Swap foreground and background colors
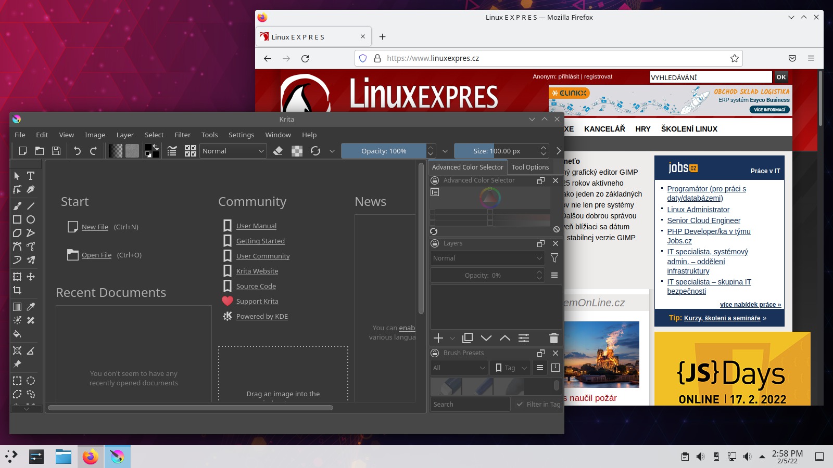Screen dimensions: 833x468 (156, 147)
